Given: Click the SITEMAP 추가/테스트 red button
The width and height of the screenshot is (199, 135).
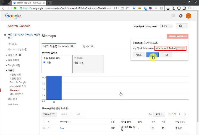Looking at the screenshot, I should (177, 36).
